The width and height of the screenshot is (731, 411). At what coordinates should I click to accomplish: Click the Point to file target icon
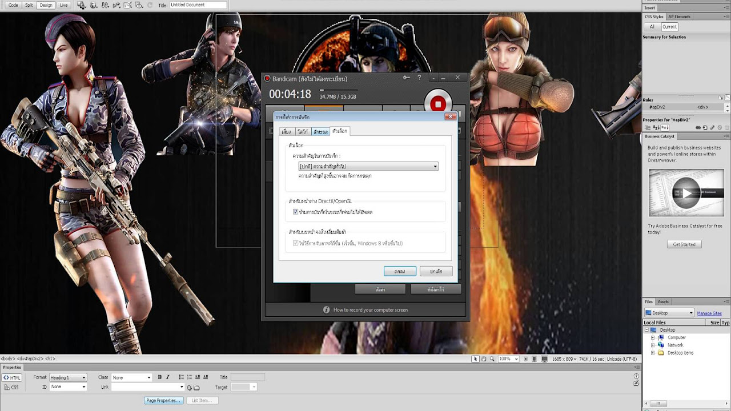click(189, 388)
